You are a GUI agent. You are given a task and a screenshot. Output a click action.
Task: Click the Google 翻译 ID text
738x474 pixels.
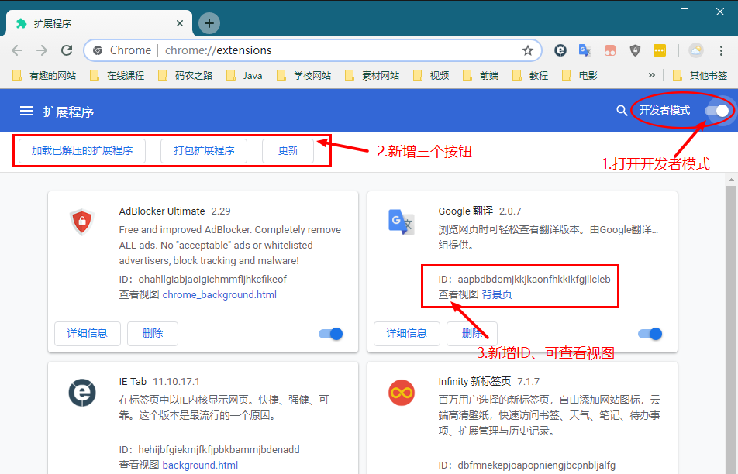click(524, 280)
